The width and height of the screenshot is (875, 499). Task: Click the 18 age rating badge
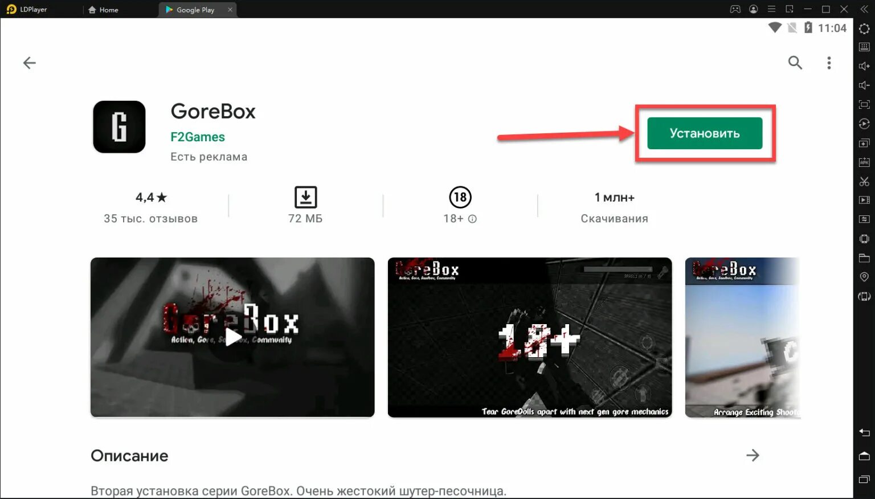tap(460, 198)
